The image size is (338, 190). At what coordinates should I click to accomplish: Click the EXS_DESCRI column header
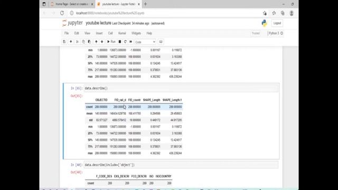tap(121, 176)
